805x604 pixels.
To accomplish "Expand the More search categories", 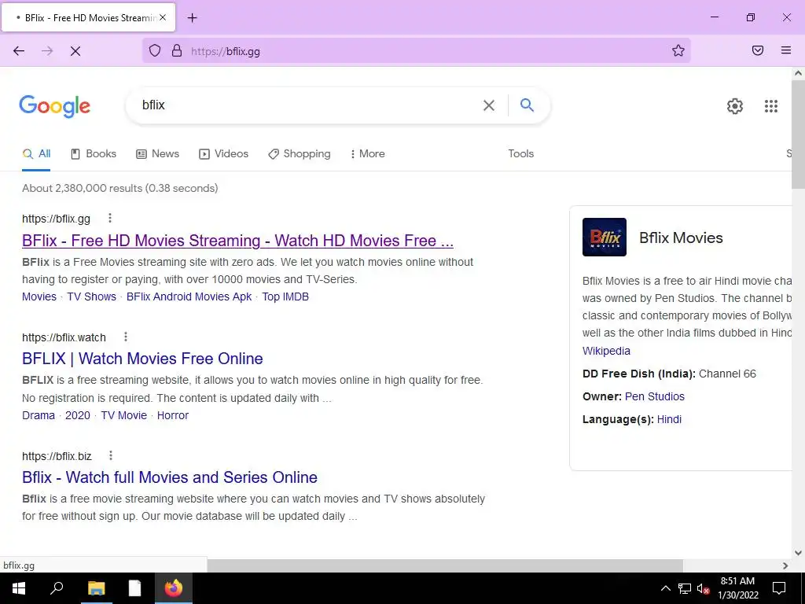I will [368, 153].
